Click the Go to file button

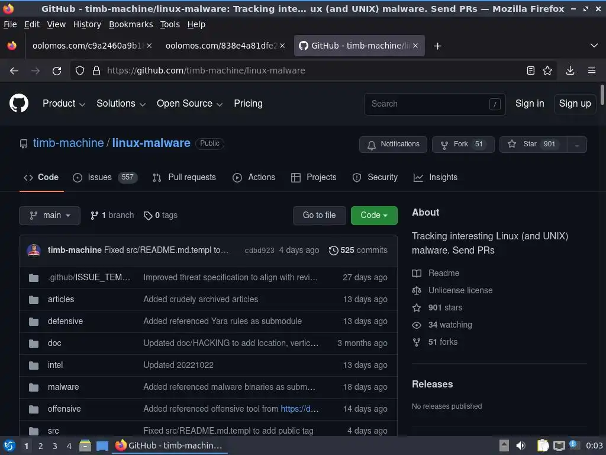coord(319,216)
